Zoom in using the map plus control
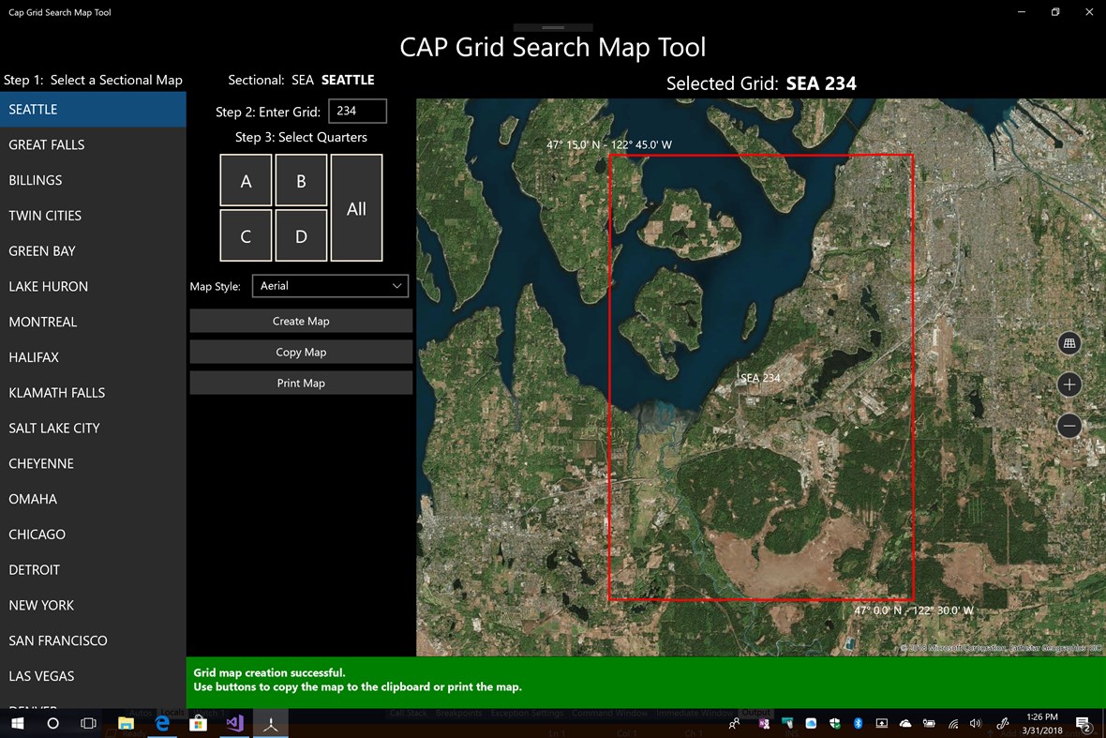Screen dimensions: 1106x738 tap(1069, 384)
